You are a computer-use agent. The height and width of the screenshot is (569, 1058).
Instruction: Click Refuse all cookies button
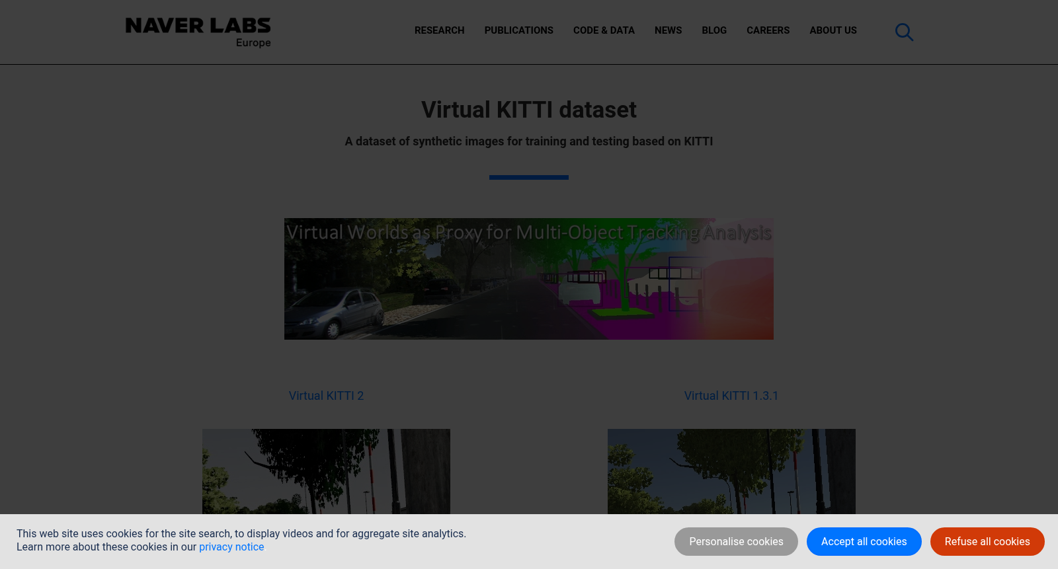pos(987,542)
